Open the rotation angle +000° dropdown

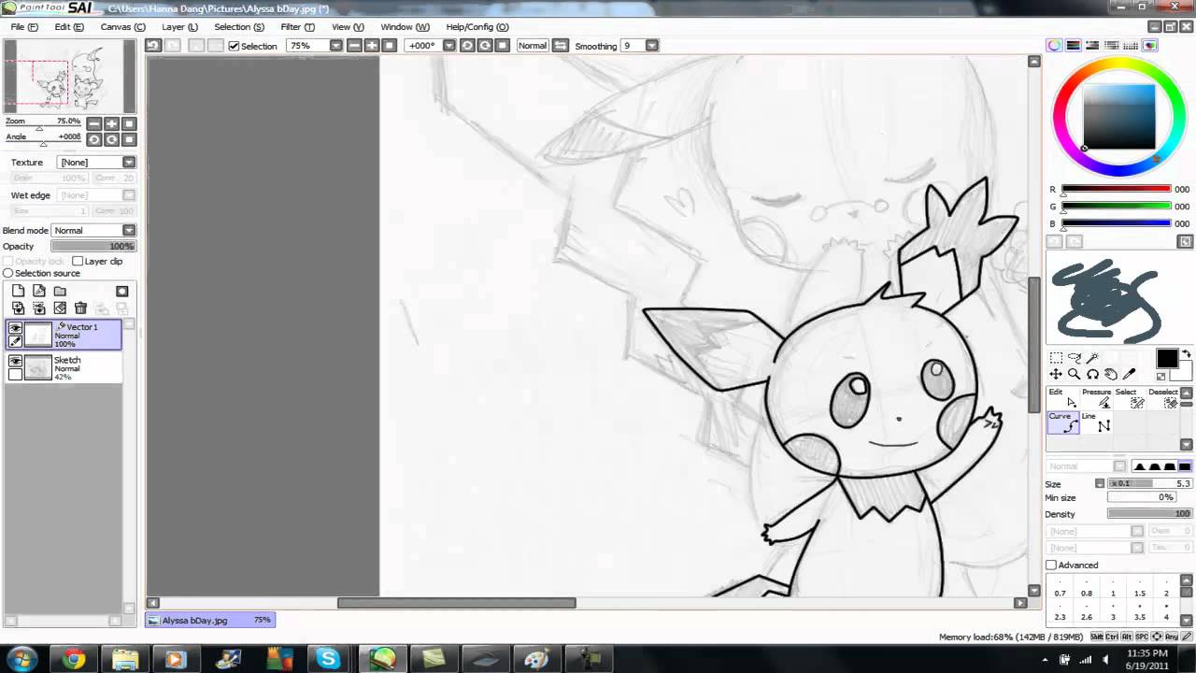coord(448,46)
